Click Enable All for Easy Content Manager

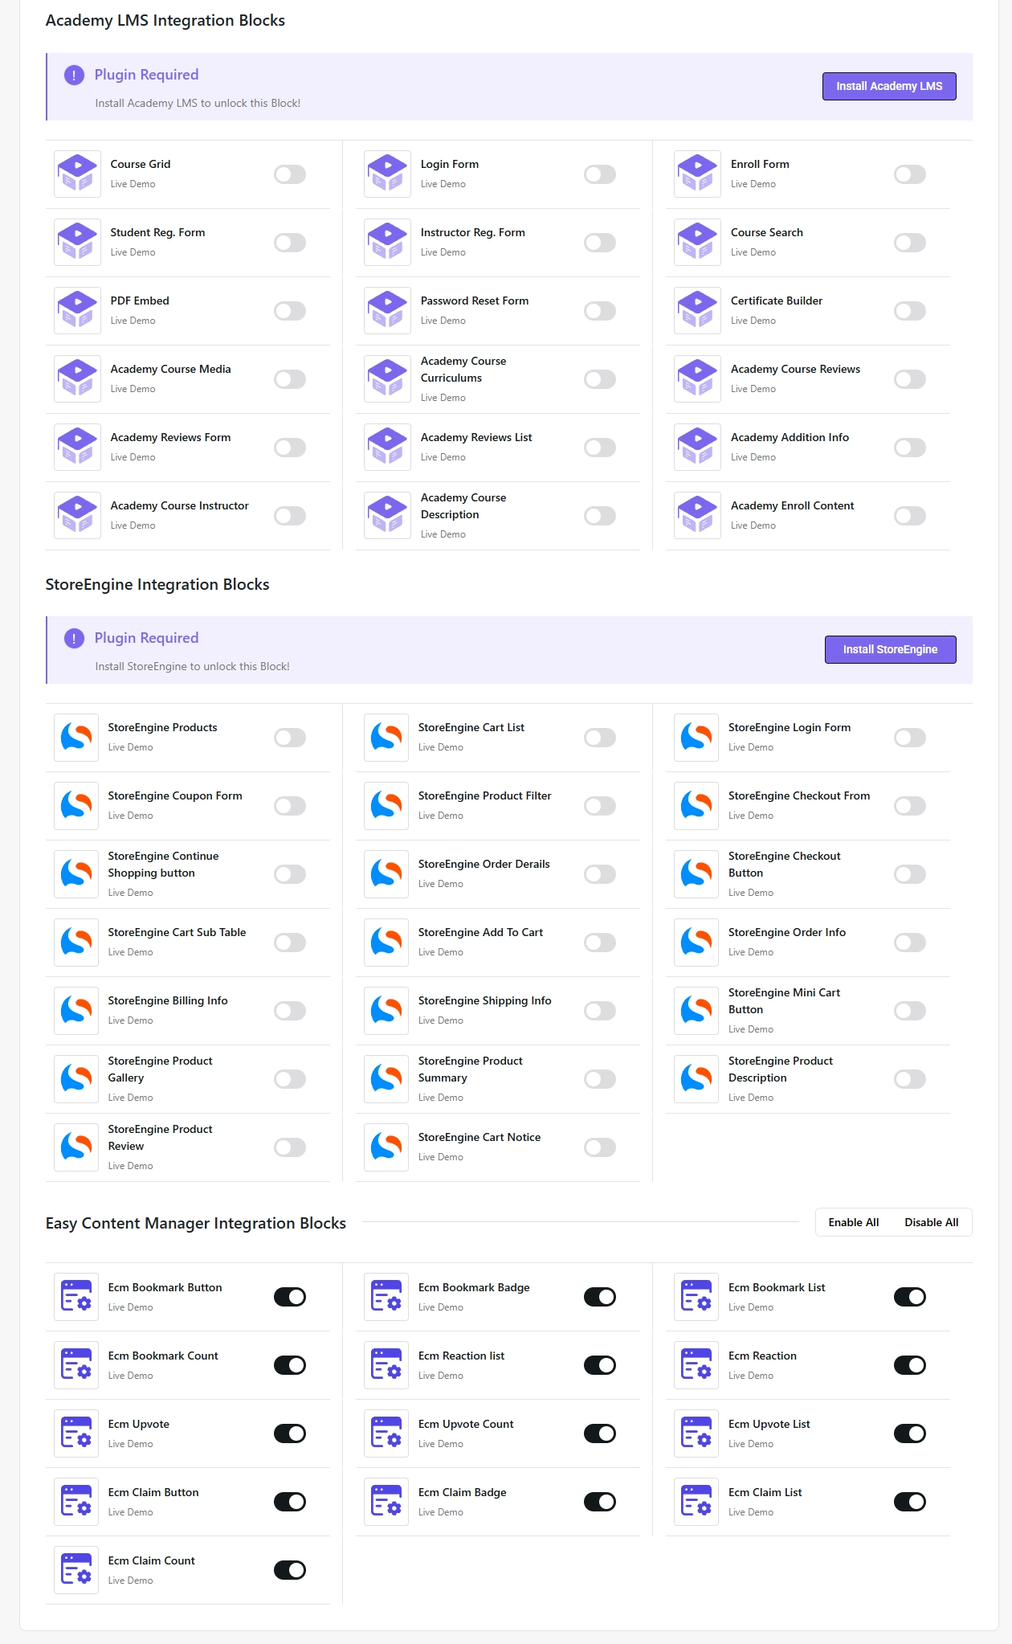pos(854,1222)
